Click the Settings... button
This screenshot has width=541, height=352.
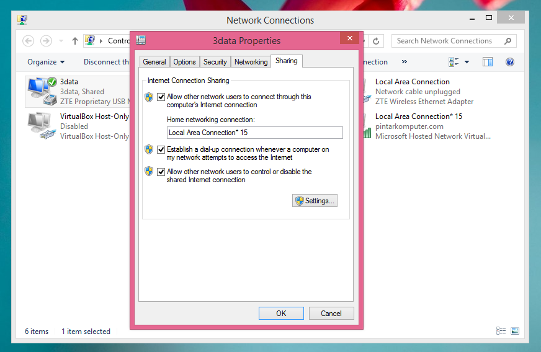click(x=315, y=201)
